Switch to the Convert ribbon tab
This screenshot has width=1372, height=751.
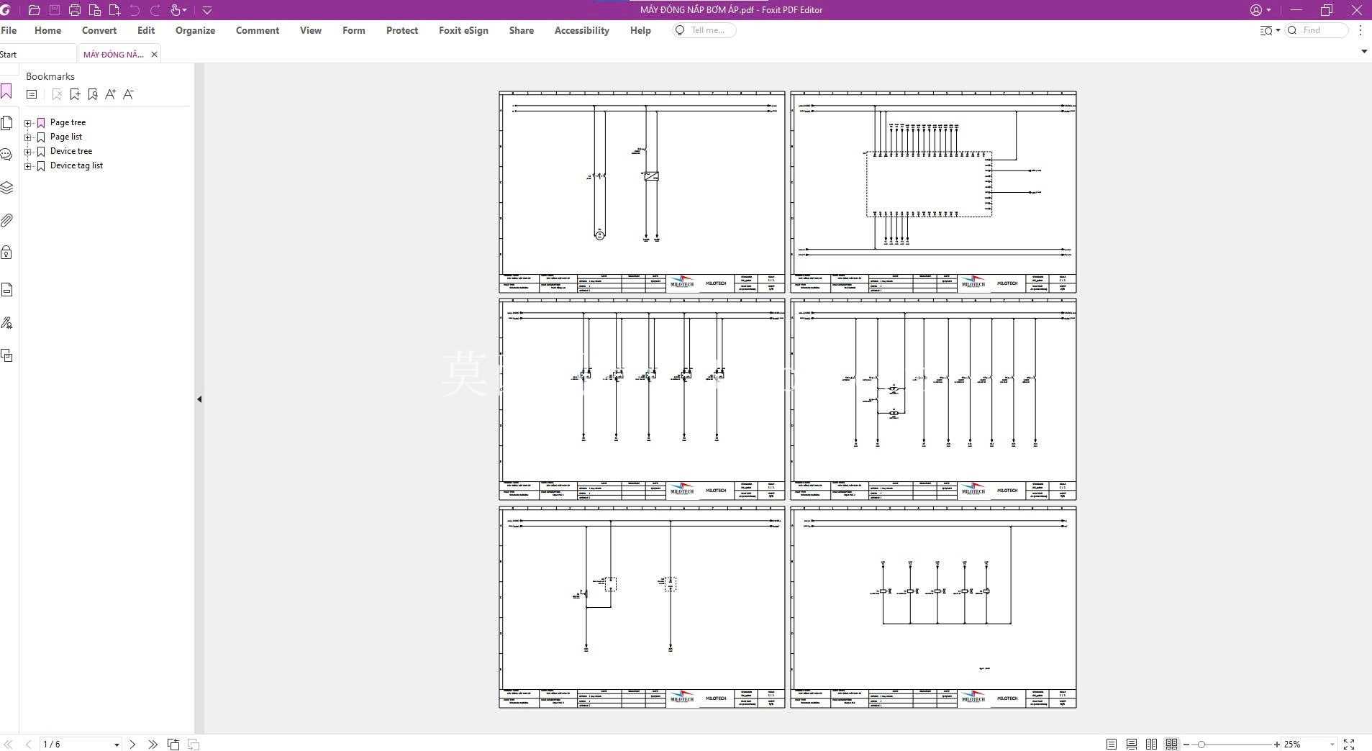coord(99,30)
